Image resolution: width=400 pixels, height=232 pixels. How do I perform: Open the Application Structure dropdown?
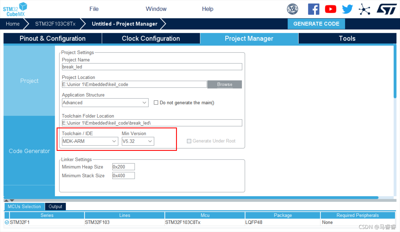105,103
